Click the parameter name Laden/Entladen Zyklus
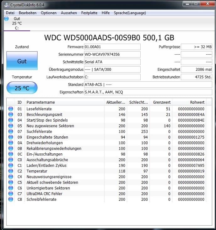The image size is (216, 230). tap(46, 166)
